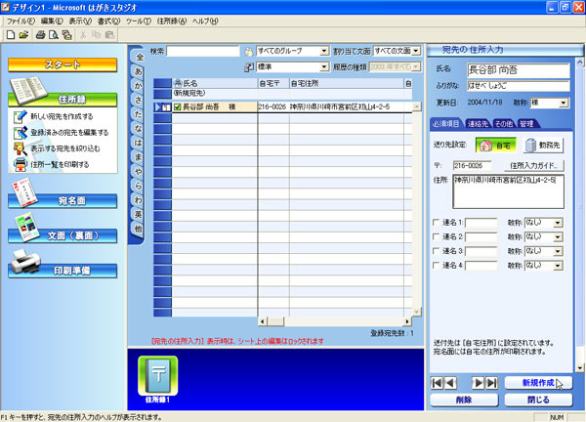Click the 表示する宛先を絞り込む magnifier icon

[x=21, y=148]
